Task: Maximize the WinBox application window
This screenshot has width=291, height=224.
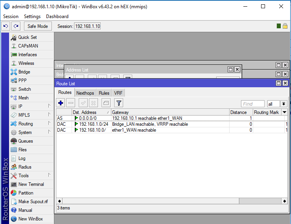Action: 263,7
